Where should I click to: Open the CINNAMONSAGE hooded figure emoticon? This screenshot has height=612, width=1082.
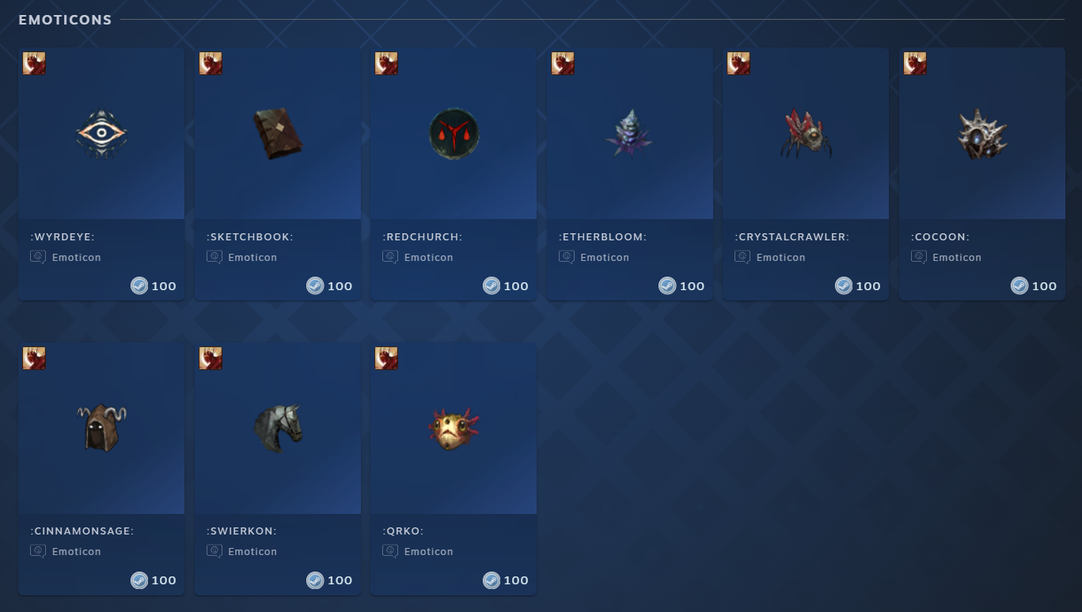(x=101, y=428)
